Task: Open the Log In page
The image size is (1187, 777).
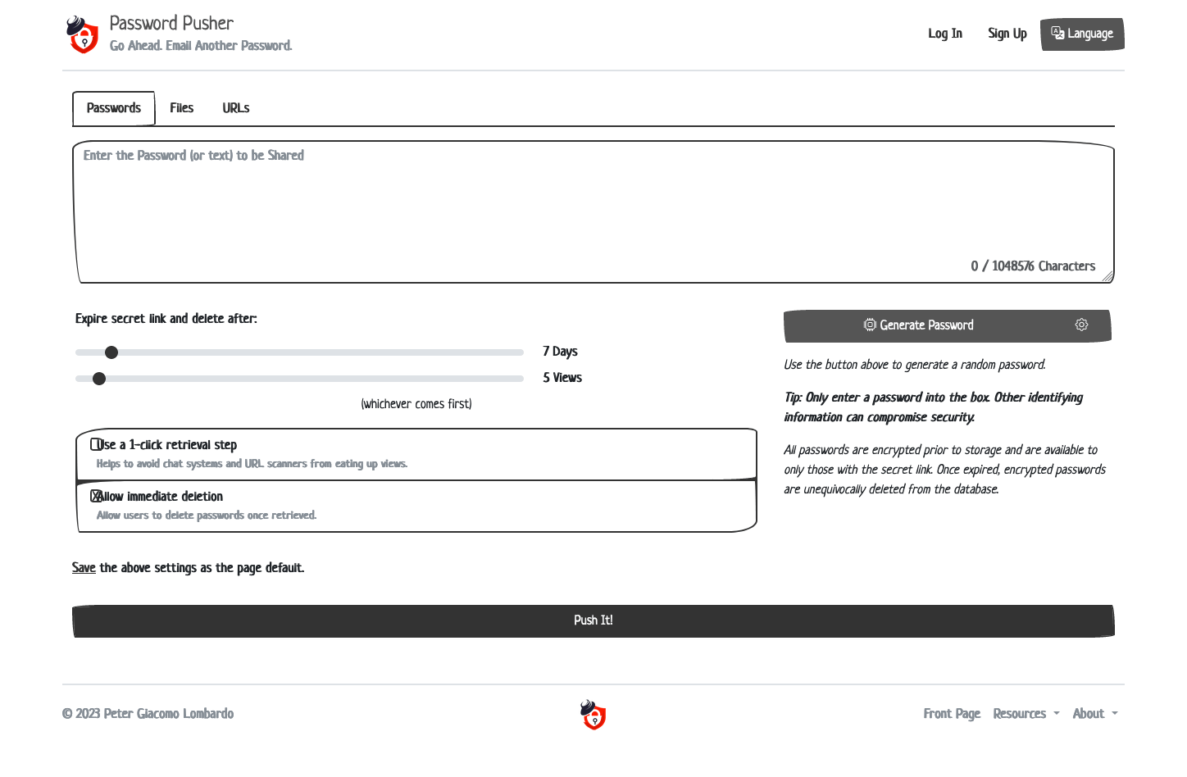Action: pyautogui.click(x=944, y=34)
